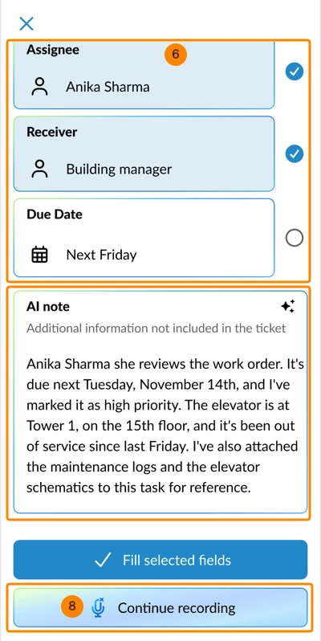Image resolution: width=321 pixels, height=641 pixels.
Task: Click the calendar icon next to Next Friday
Action: click(39, 255)
